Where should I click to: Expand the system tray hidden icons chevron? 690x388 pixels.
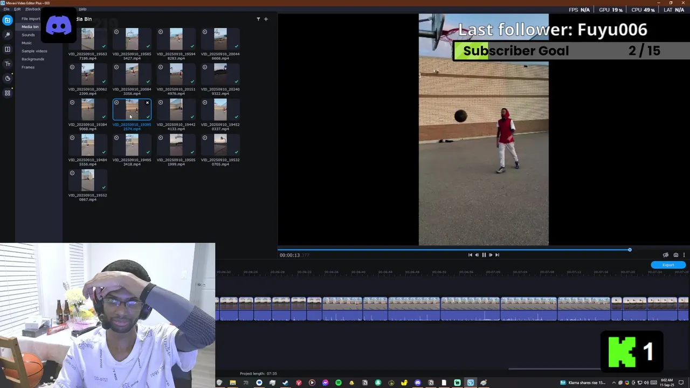(x=615, y=383)
